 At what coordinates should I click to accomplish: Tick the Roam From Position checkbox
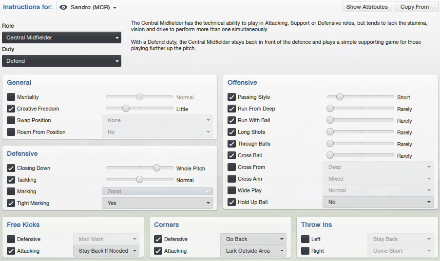coord(11,132)
